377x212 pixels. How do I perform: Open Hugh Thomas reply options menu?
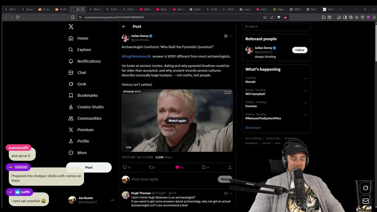(231, 193)
